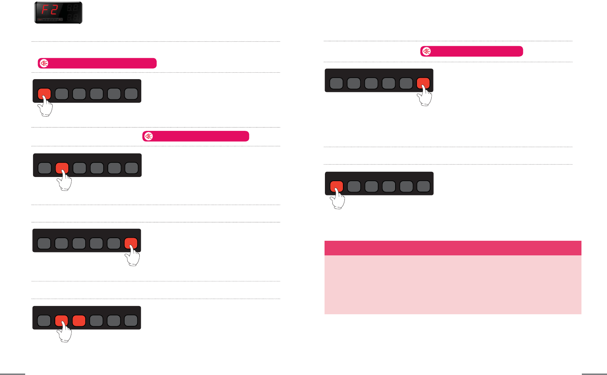Image resolution: width=607 pixels, height=375 pixels.
Task: Click first gray button on bottom-left two-red keypad
Action: pos(44,321)
